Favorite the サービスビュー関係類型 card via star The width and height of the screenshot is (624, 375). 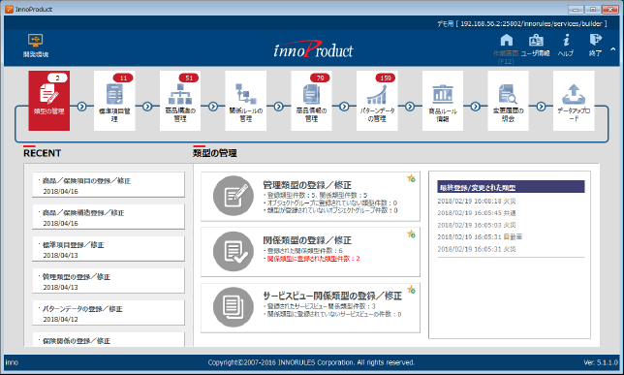point(411,290)
